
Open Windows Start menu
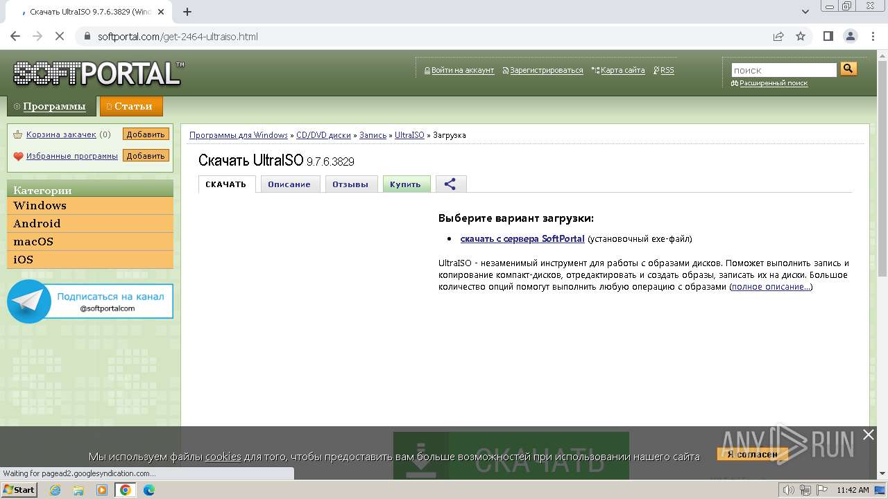pos(19,490)
